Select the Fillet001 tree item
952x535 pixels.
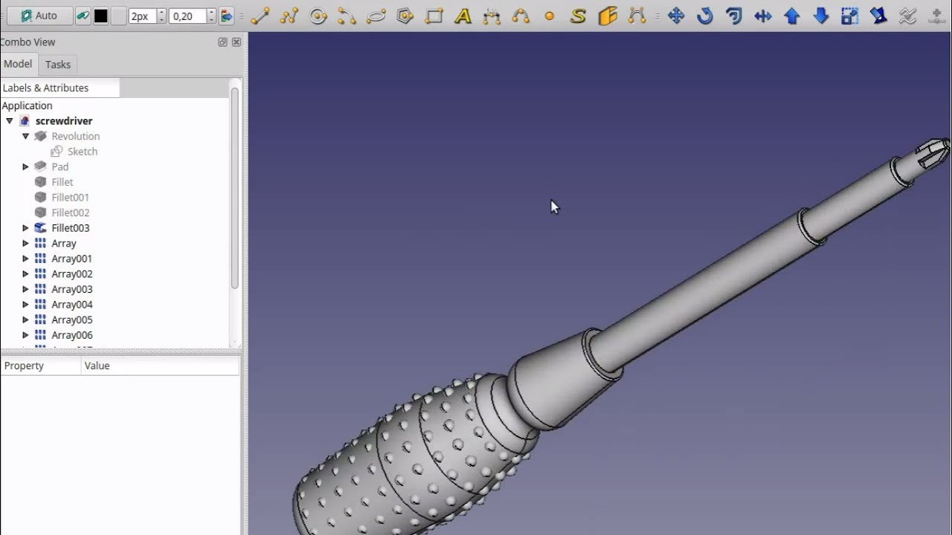coord(71,197)
